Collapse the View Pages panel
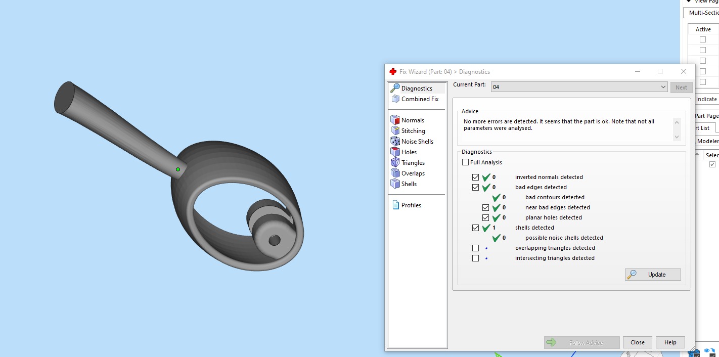 (689, 2)
